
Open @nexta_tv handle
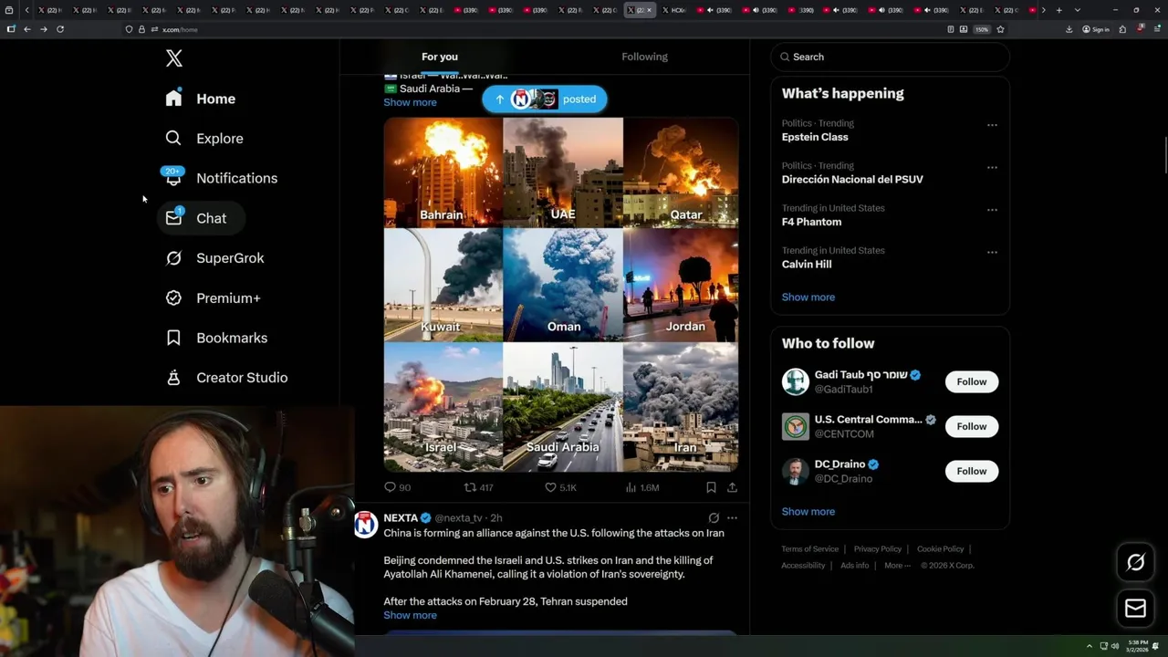click(x=458, y=518)
